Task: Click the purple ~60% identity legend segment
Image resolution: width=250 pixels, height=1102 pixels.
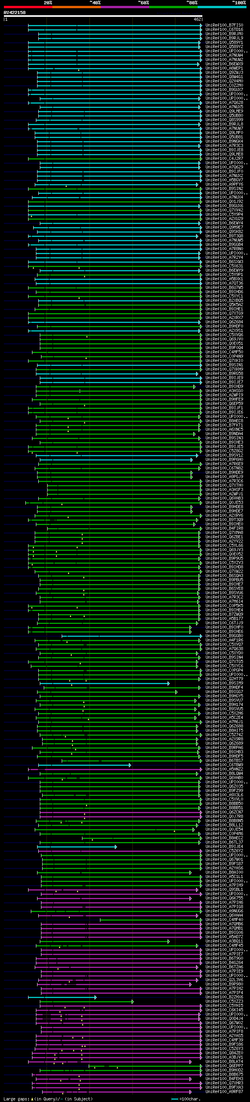Action: [125, 7]
